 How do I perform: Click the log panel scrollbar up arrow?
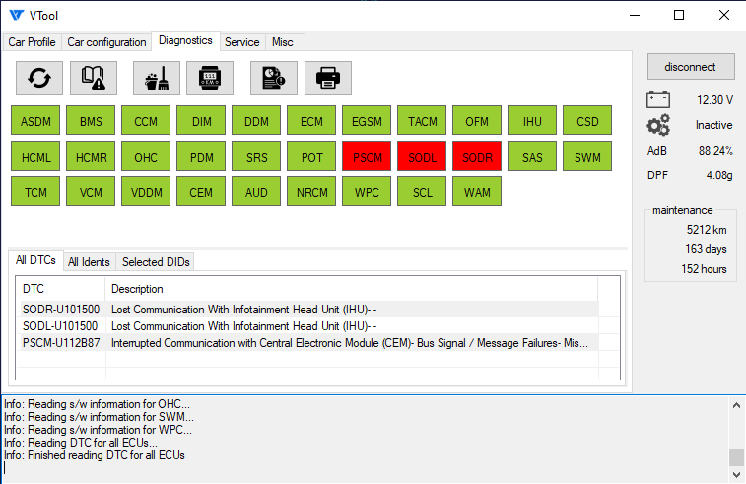pyautogui.click(x=736, y=404)
